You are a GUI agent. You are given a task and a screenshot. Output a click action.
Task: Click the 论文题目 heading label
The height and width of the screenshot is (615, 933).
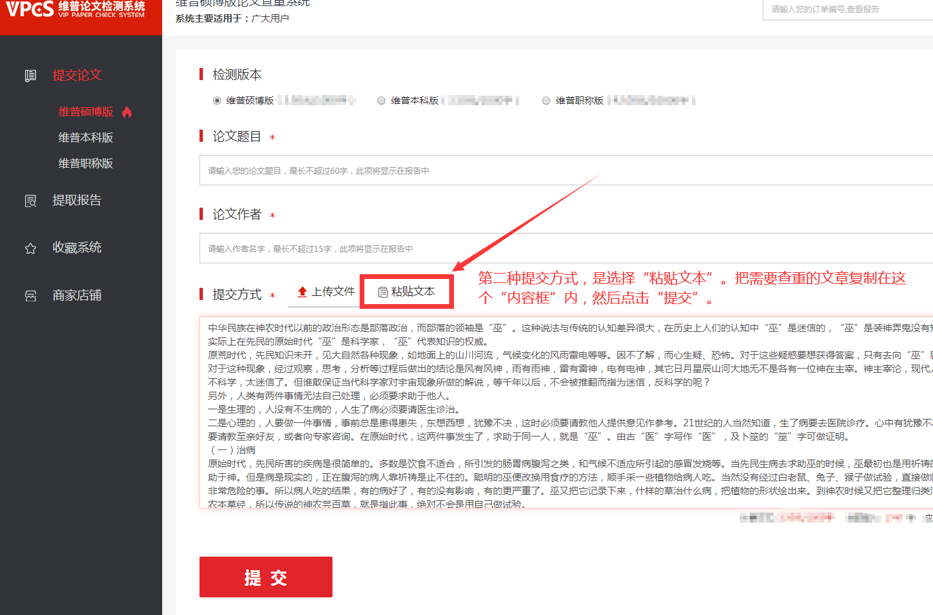point(237,136)
